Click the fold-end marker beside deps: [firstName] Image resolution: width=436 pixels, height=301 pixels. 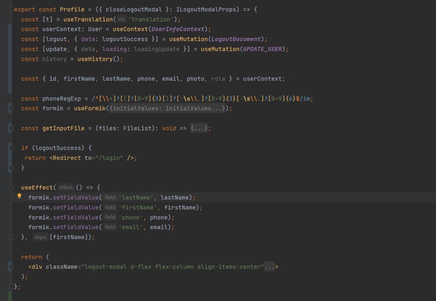click(12, 237)
